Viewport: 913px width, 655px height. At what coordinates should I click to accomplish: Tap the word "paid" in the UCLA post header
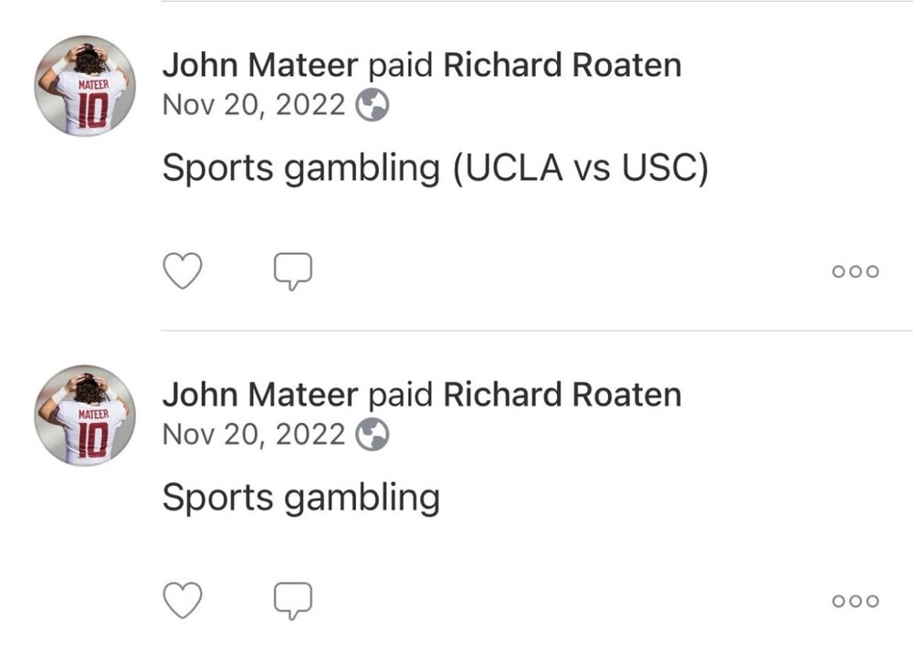pyautogui.click(x=400, y=66)
